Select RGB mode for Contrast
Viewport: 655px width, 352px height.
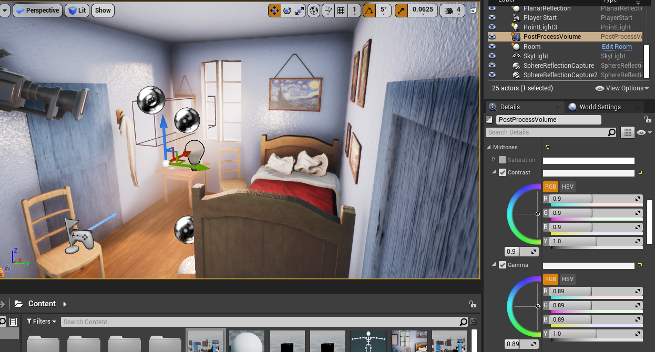point(550,187)
